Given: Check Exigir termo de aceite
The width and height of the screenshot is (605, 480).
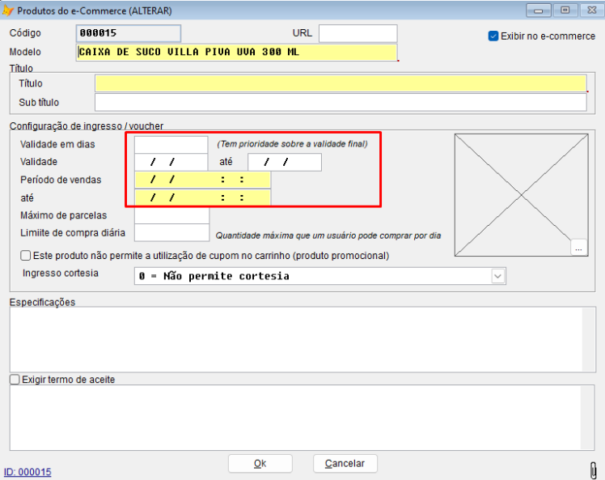Looking at the screenshot, I should pos(15,379).
